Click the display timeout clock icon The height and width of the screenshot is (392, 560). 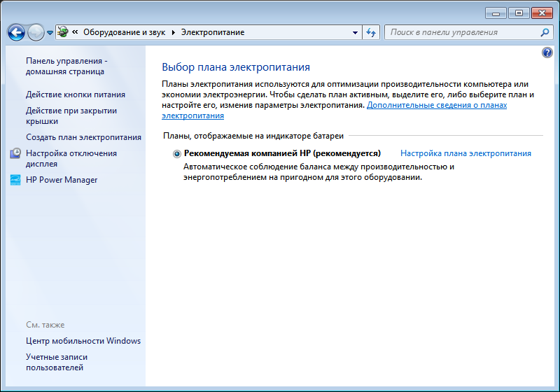[x=15, y=153]
